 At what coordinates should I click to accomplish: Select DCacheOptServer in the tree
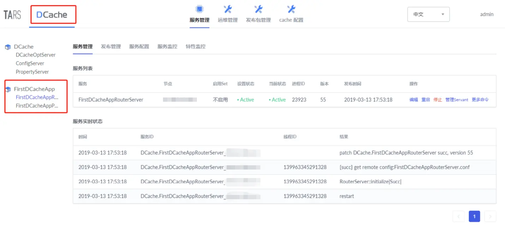(36, 55)
